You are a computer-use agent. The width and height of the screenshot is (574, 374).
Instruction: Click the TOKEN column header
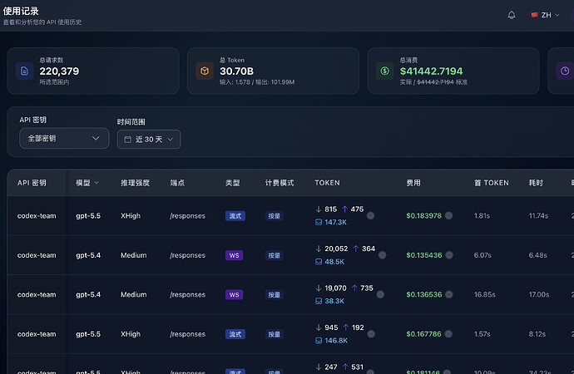(327, 183)
